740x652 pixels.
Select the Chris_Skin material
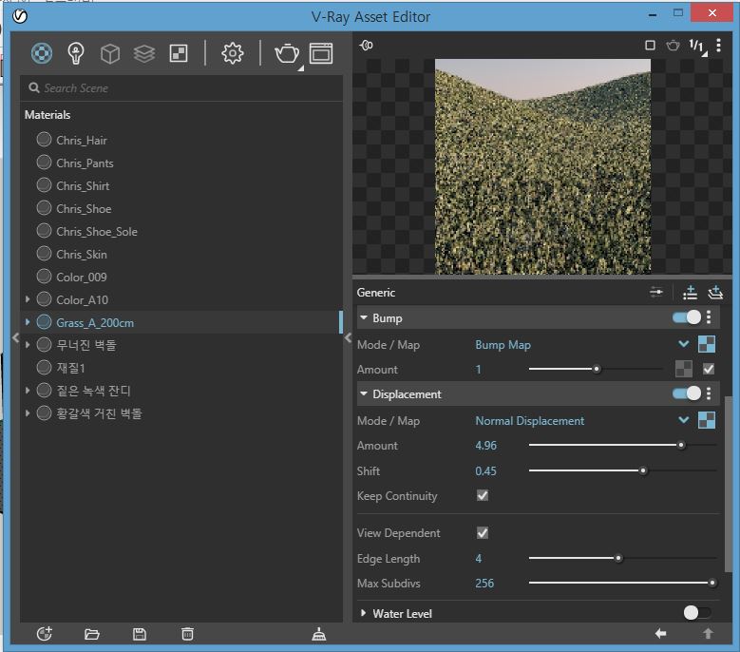pos(81,255)
